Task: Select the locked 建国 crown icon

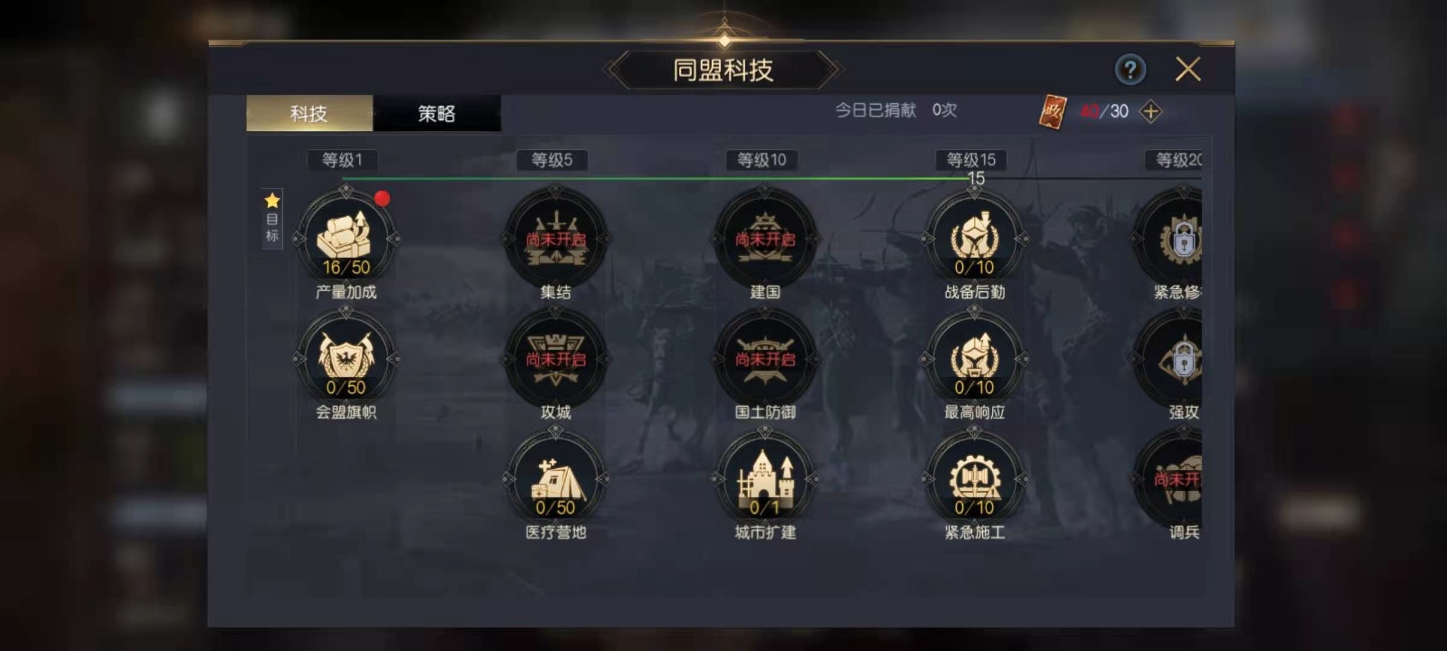Action: click(x=764, y=239)
